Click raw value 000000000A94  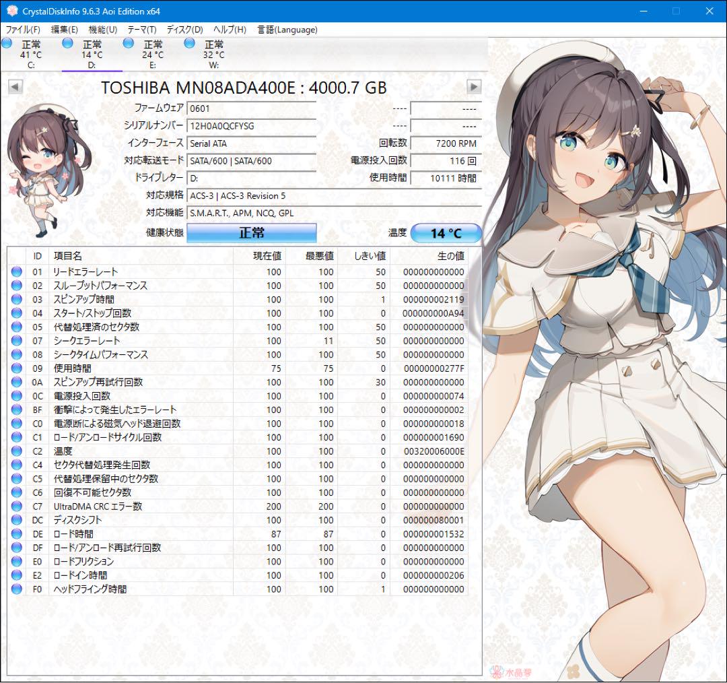pos(434,313)
